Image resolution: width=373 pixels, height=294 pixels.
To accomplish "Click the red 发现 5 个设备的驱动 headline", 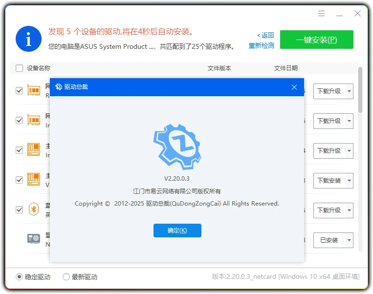I will [x=121, y=32].
